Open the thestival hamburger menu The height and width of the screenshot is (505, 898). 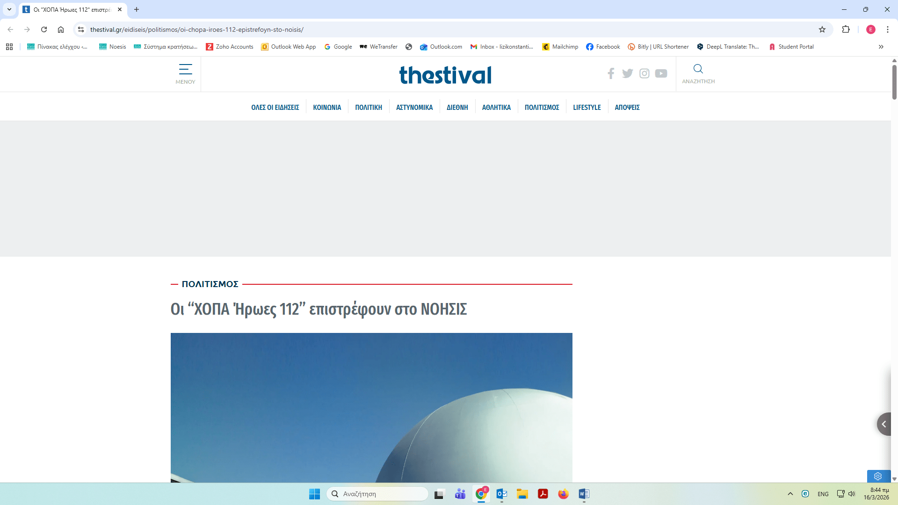[x=185, y=73]
